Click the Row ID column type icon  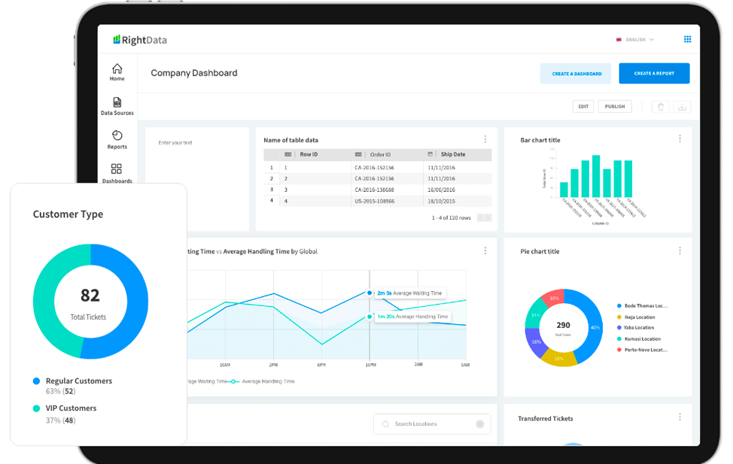288,154
